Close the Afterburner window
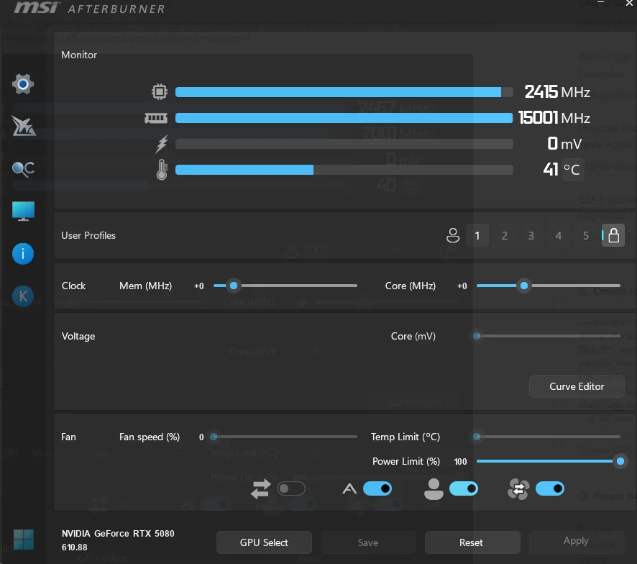The height and width of the screenshot is (564, 637). 630,3
